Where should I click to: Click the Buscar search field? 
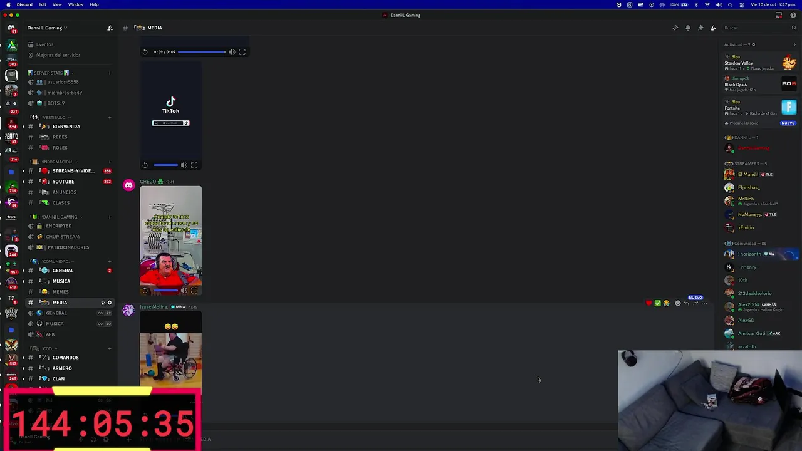(759, 28)
